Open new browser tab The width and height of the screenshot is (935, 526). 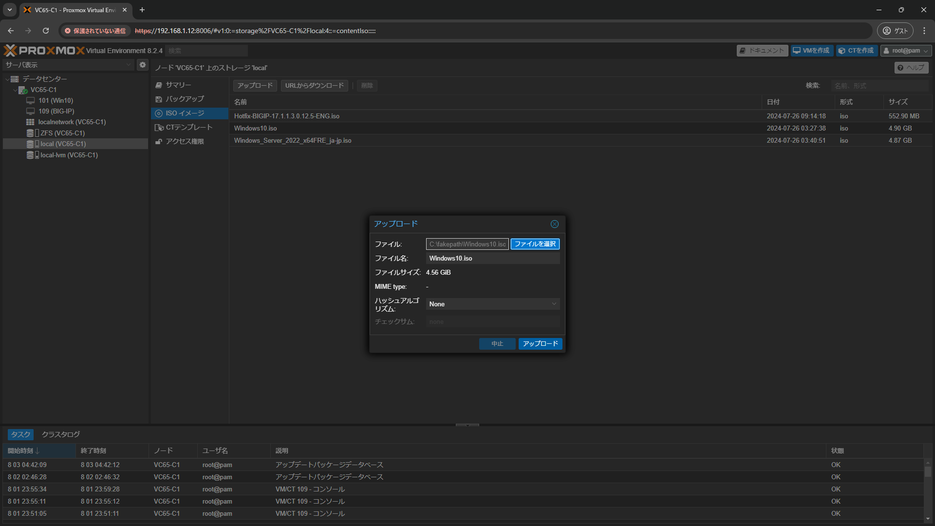[x=142, y=10]
